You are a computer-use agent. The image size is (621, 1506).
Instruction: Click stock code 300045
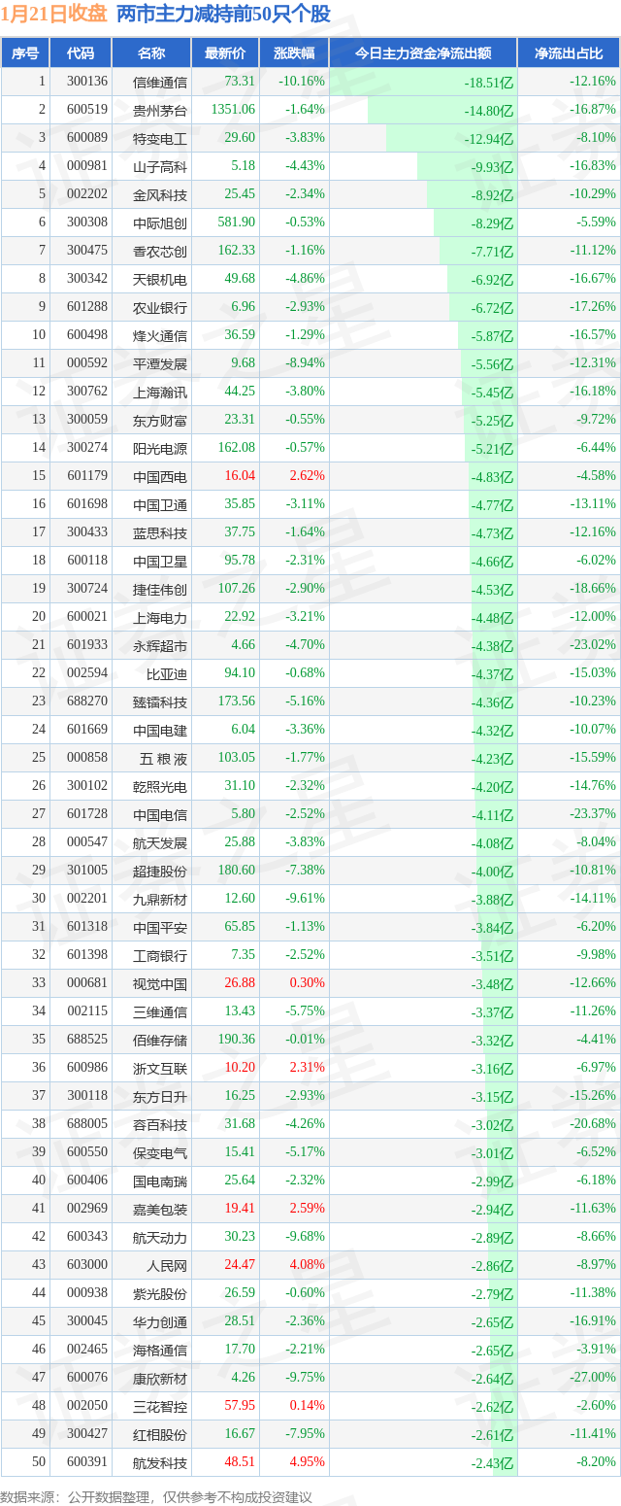(x=86, y=1321)
